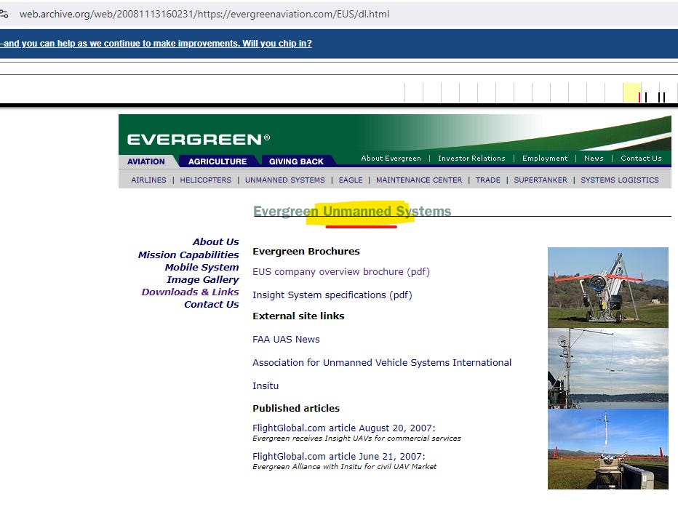Go to About Evergreen
Viewport: 678px width, 520px height.
click(x=391, y=159)
